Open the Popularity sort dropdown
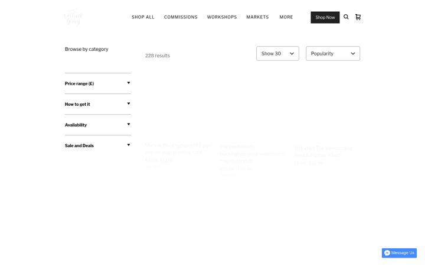 [333, 53]
